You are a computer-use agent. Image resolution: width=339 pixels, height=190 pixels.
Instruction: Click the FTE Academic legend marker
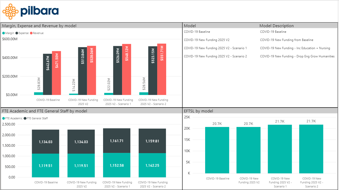(x=4, y=118)
